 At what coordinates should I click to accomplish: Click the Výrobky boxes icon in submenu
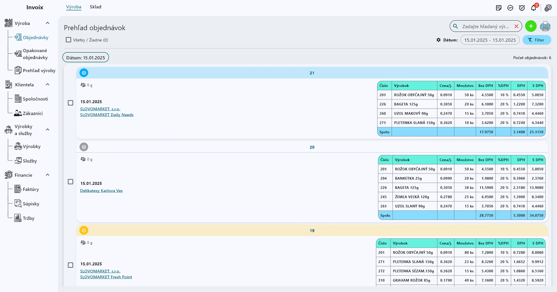click(18, 146)
